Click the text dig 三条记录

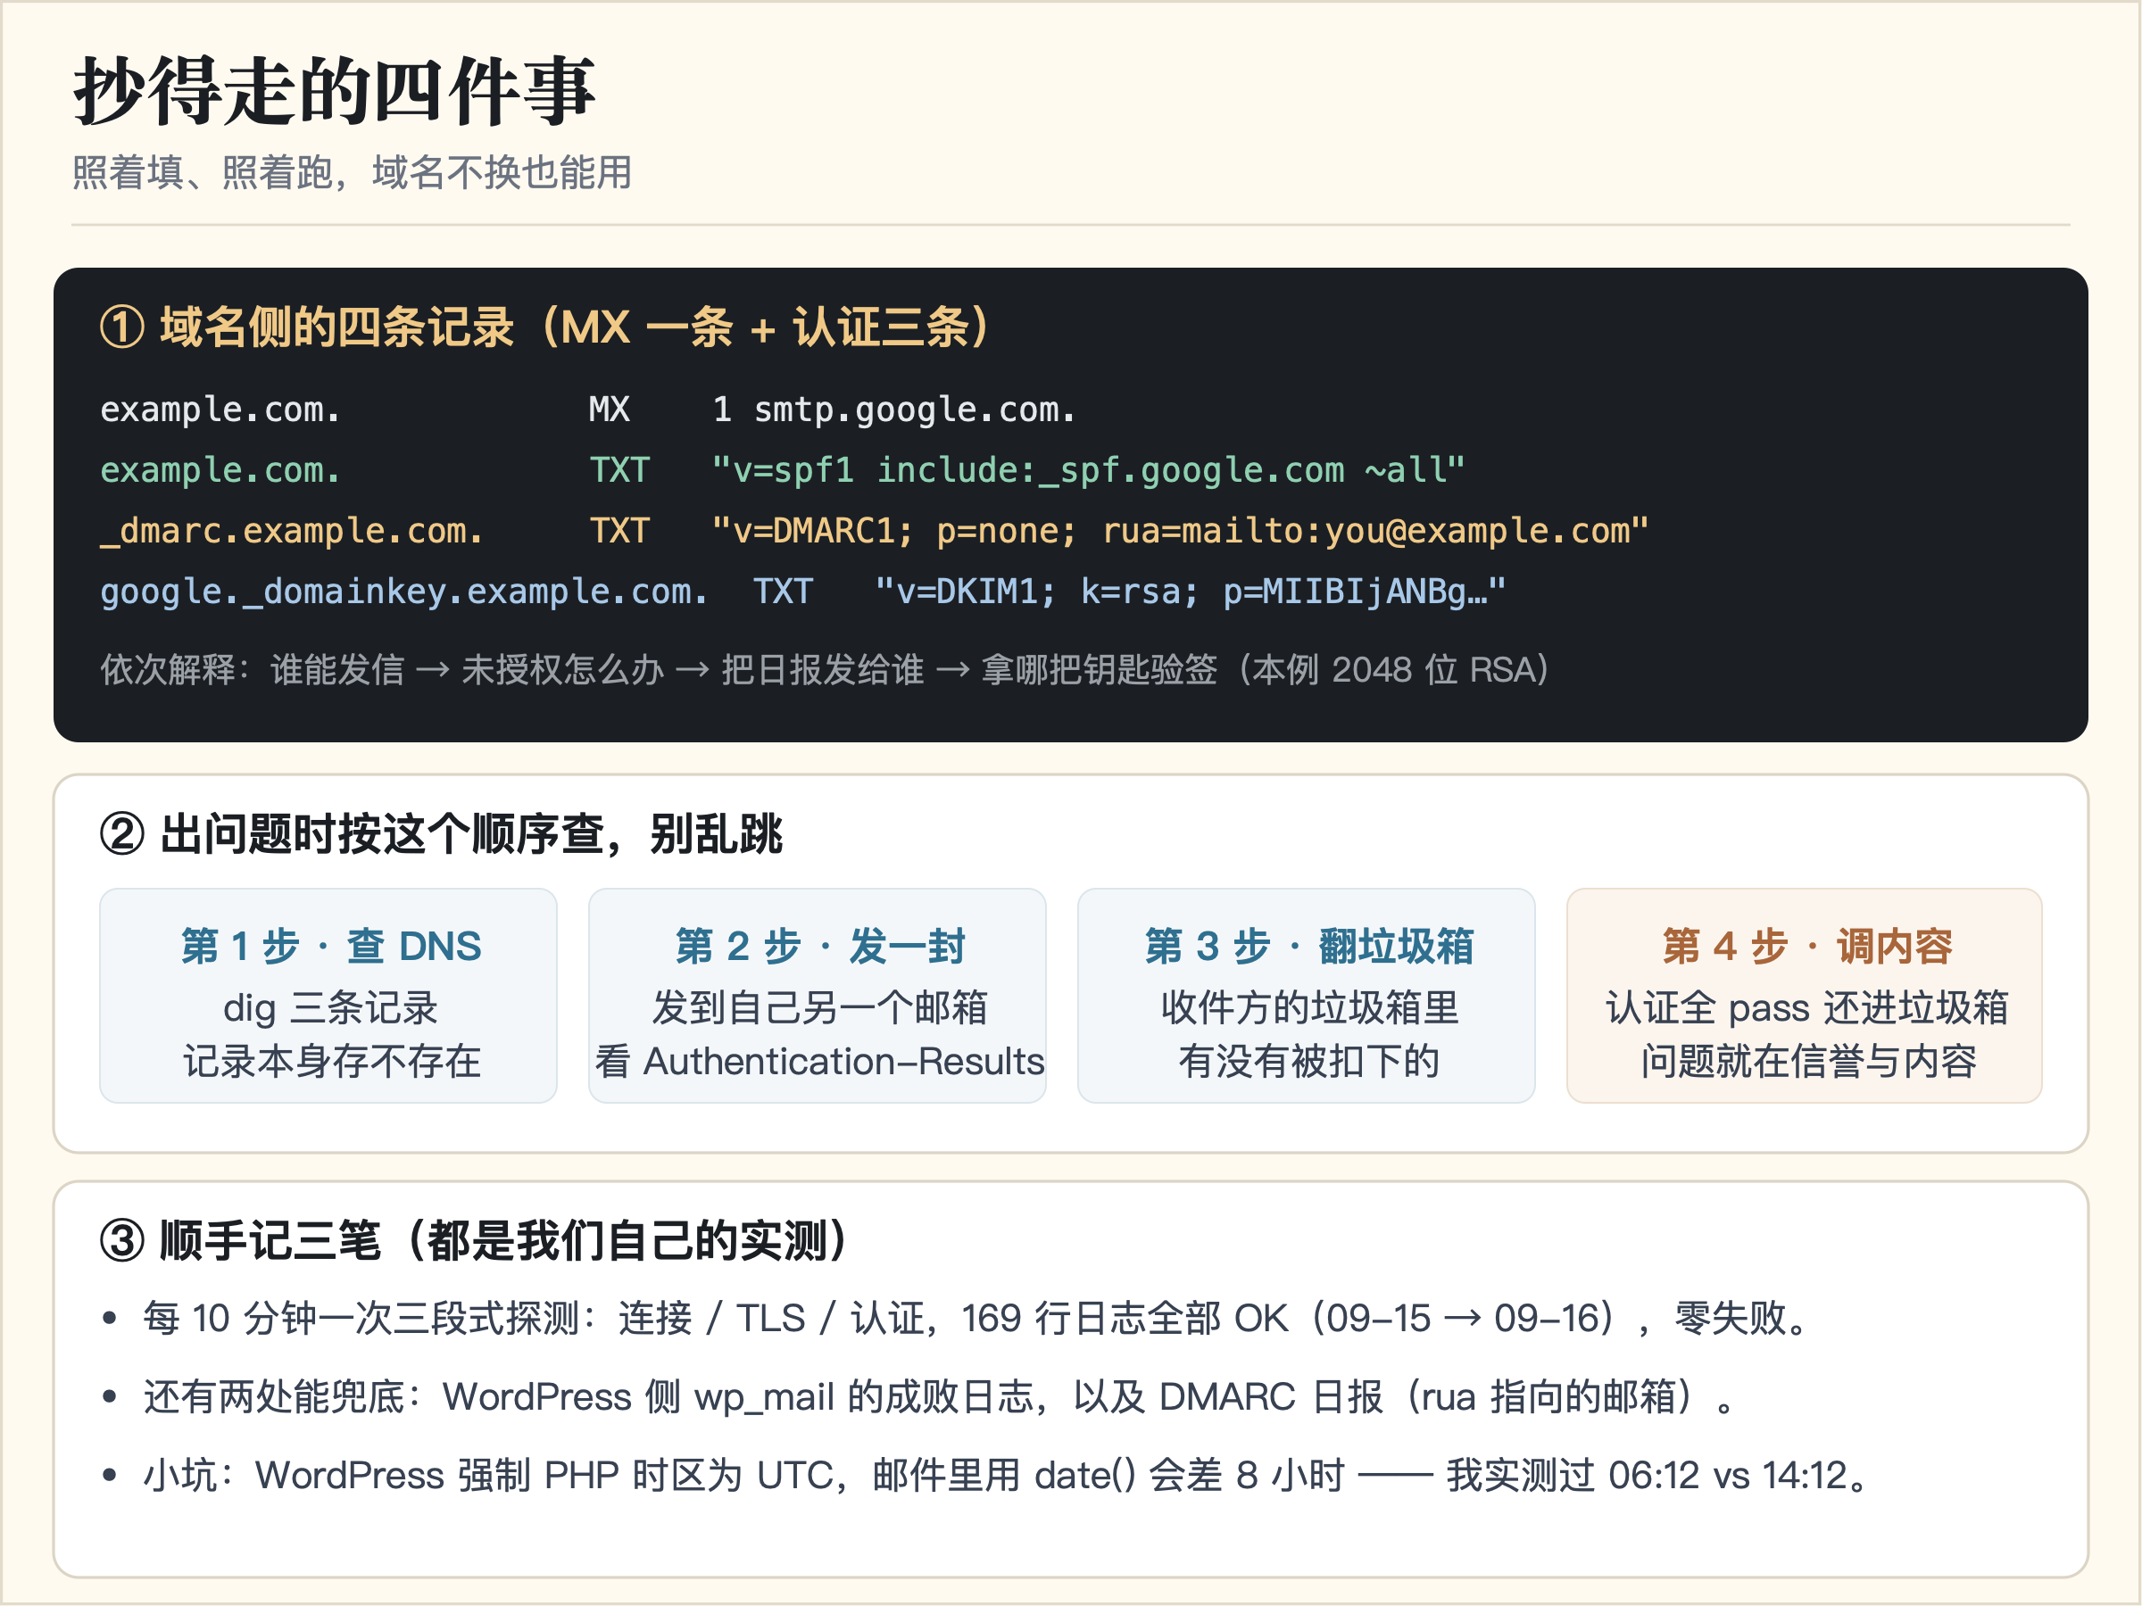[x=330, y=1009]
